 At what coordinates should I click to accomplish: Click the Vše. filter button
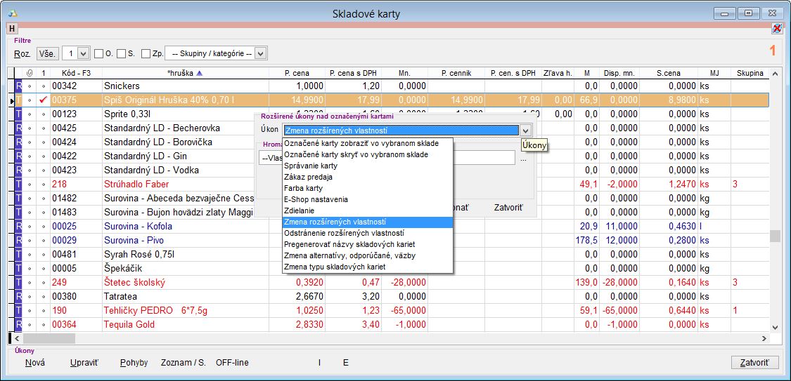coord(47,53)
